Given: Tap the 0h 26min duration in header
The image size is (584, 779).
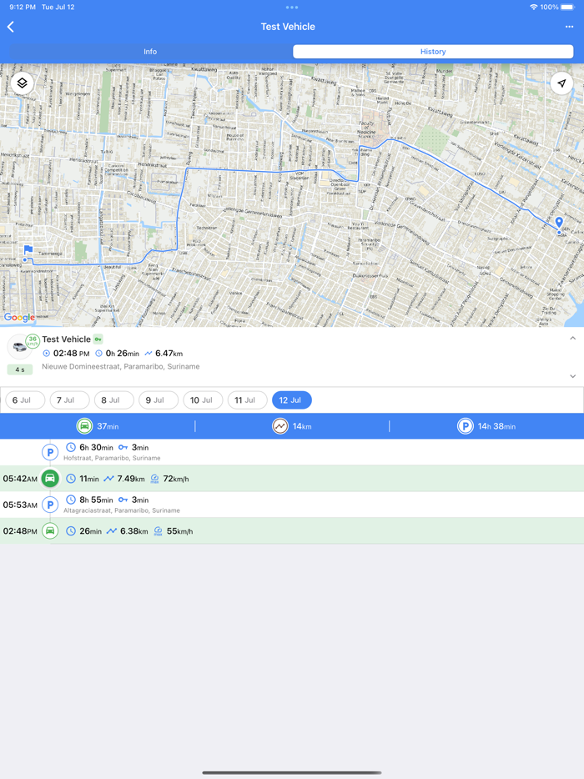Looking at the screenshot, I should (x=123, y=354).
